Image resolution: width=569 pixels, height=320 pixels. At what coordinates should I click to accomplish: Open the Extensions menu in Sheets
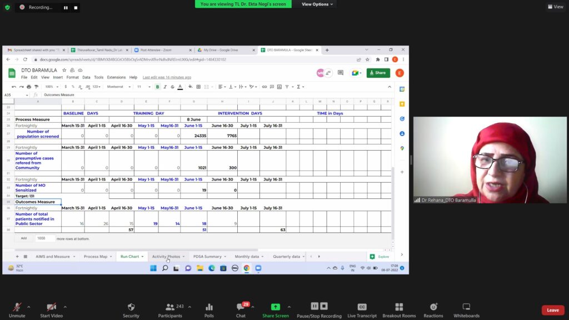[116, 77]
